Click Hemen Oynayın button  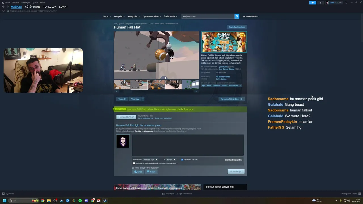click(126, 117)
